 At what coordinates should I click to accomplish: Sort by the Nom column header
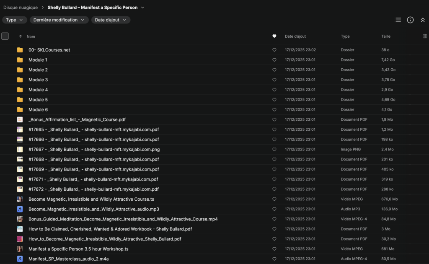pos(31,36)
